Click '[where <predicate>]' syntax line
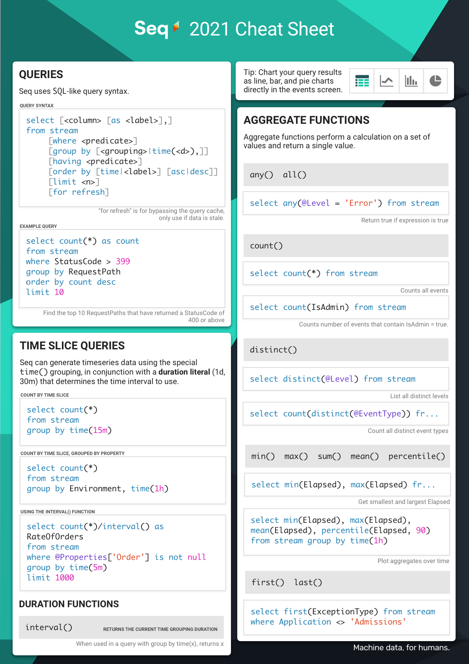 93,141
